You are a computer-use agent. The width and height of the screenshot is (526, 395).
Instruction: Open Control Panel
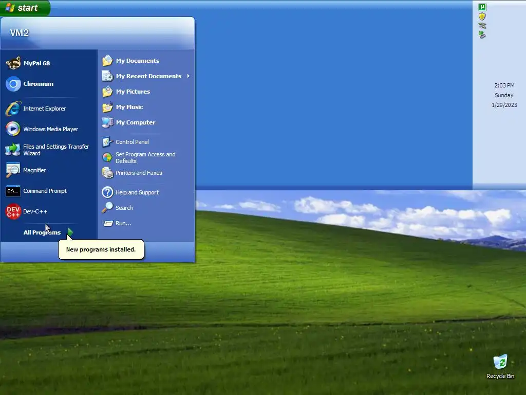(146, 142)
